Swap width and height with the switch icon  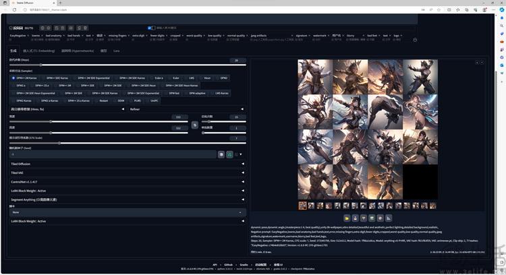point(194,125)
